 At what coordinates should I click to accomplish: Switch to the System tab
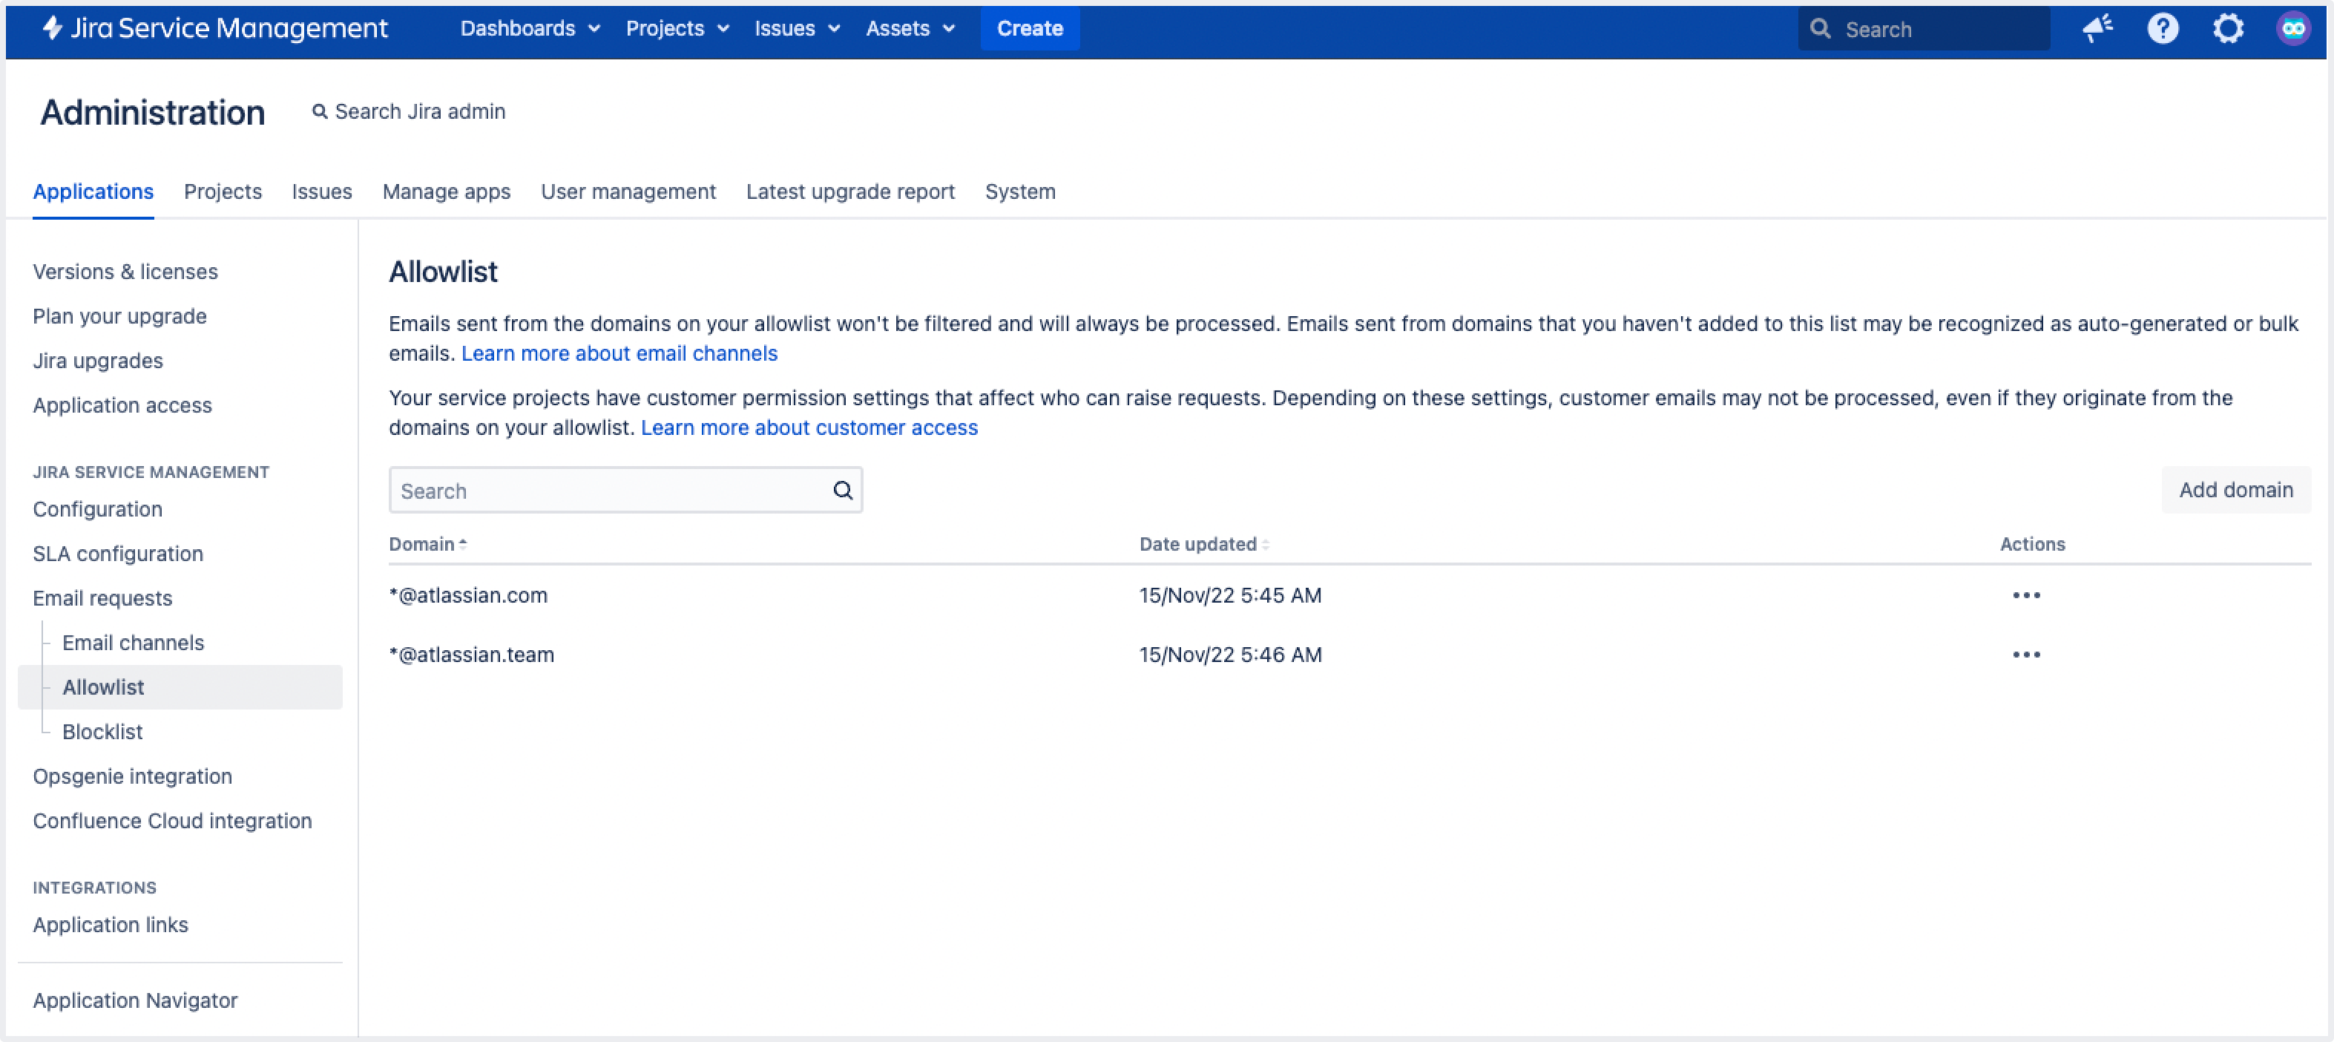(x=1020, y=192)
